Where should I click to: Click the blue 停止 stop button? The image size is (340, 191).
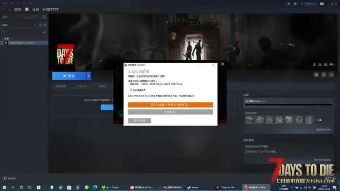tap(69, 76)
